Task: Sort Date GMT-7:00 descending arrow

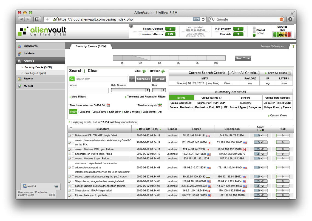Action: coord(160,129)
